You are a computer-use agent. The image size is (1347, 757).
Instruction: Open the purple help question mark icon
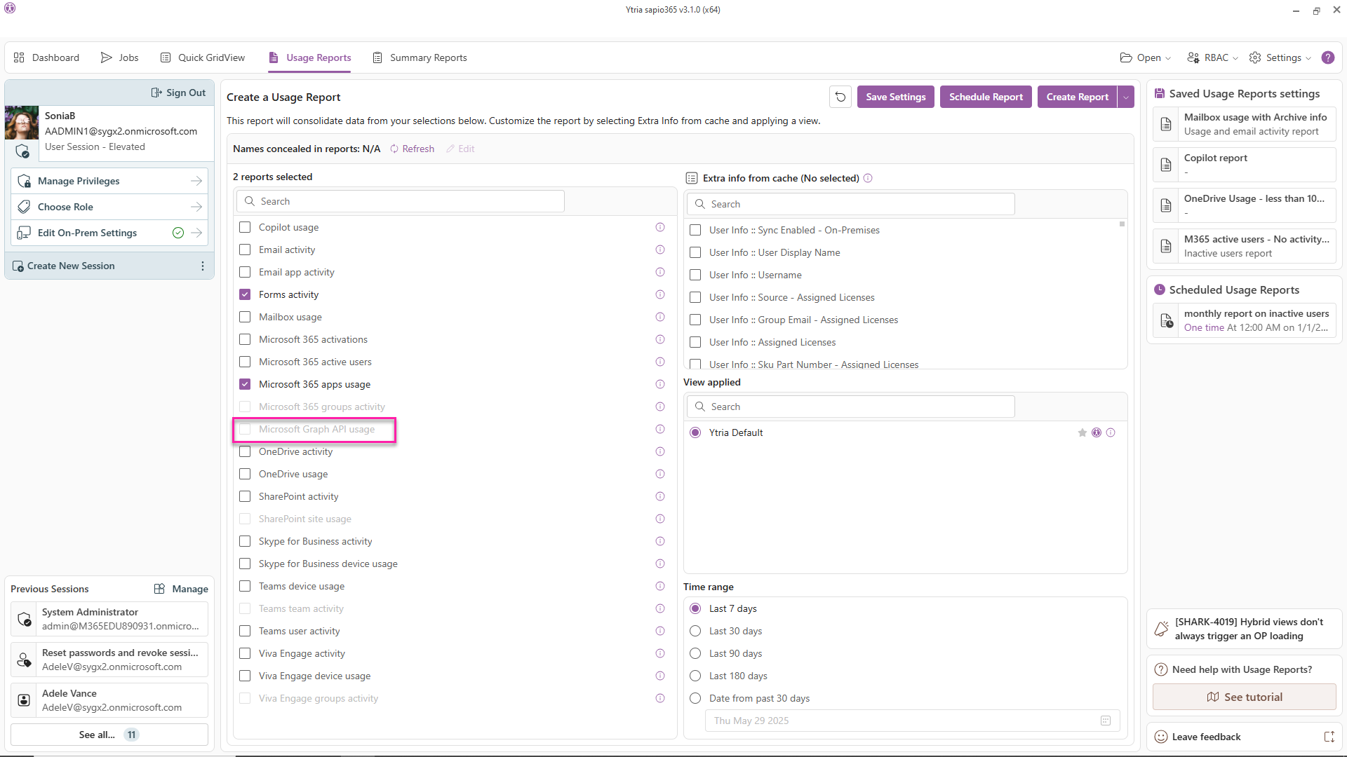(1327, 57)
